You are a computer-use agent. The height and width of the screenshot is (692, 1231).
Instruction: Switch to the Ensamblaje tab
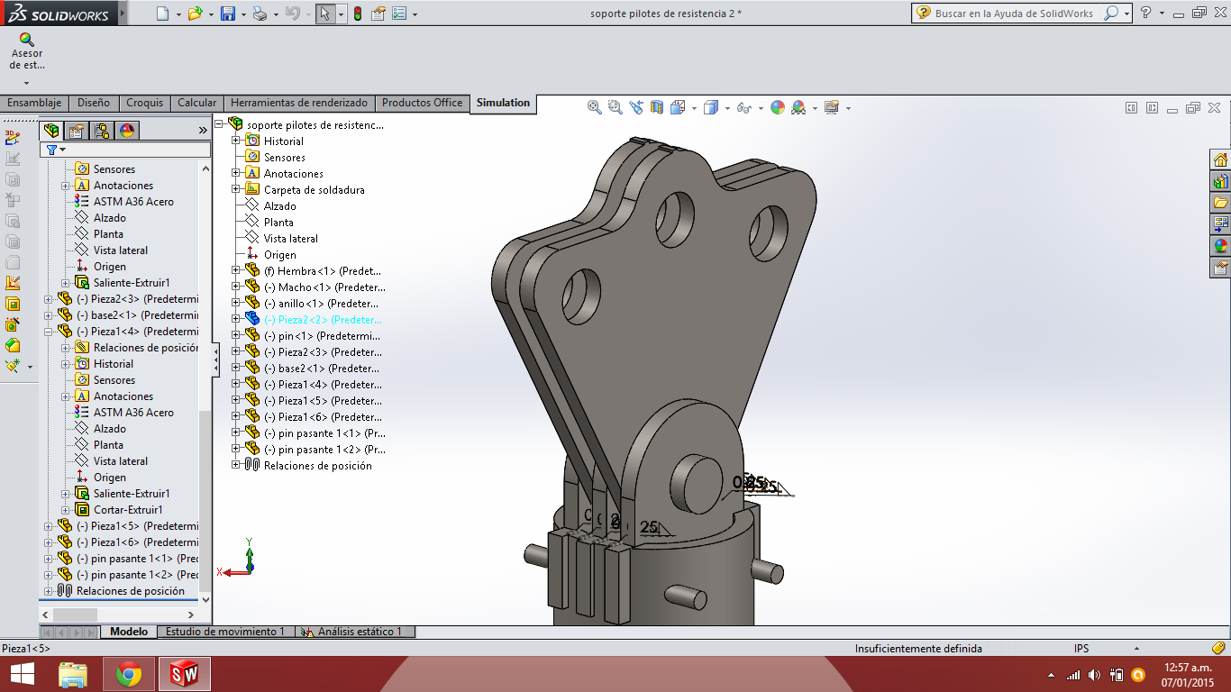[34, 103]
